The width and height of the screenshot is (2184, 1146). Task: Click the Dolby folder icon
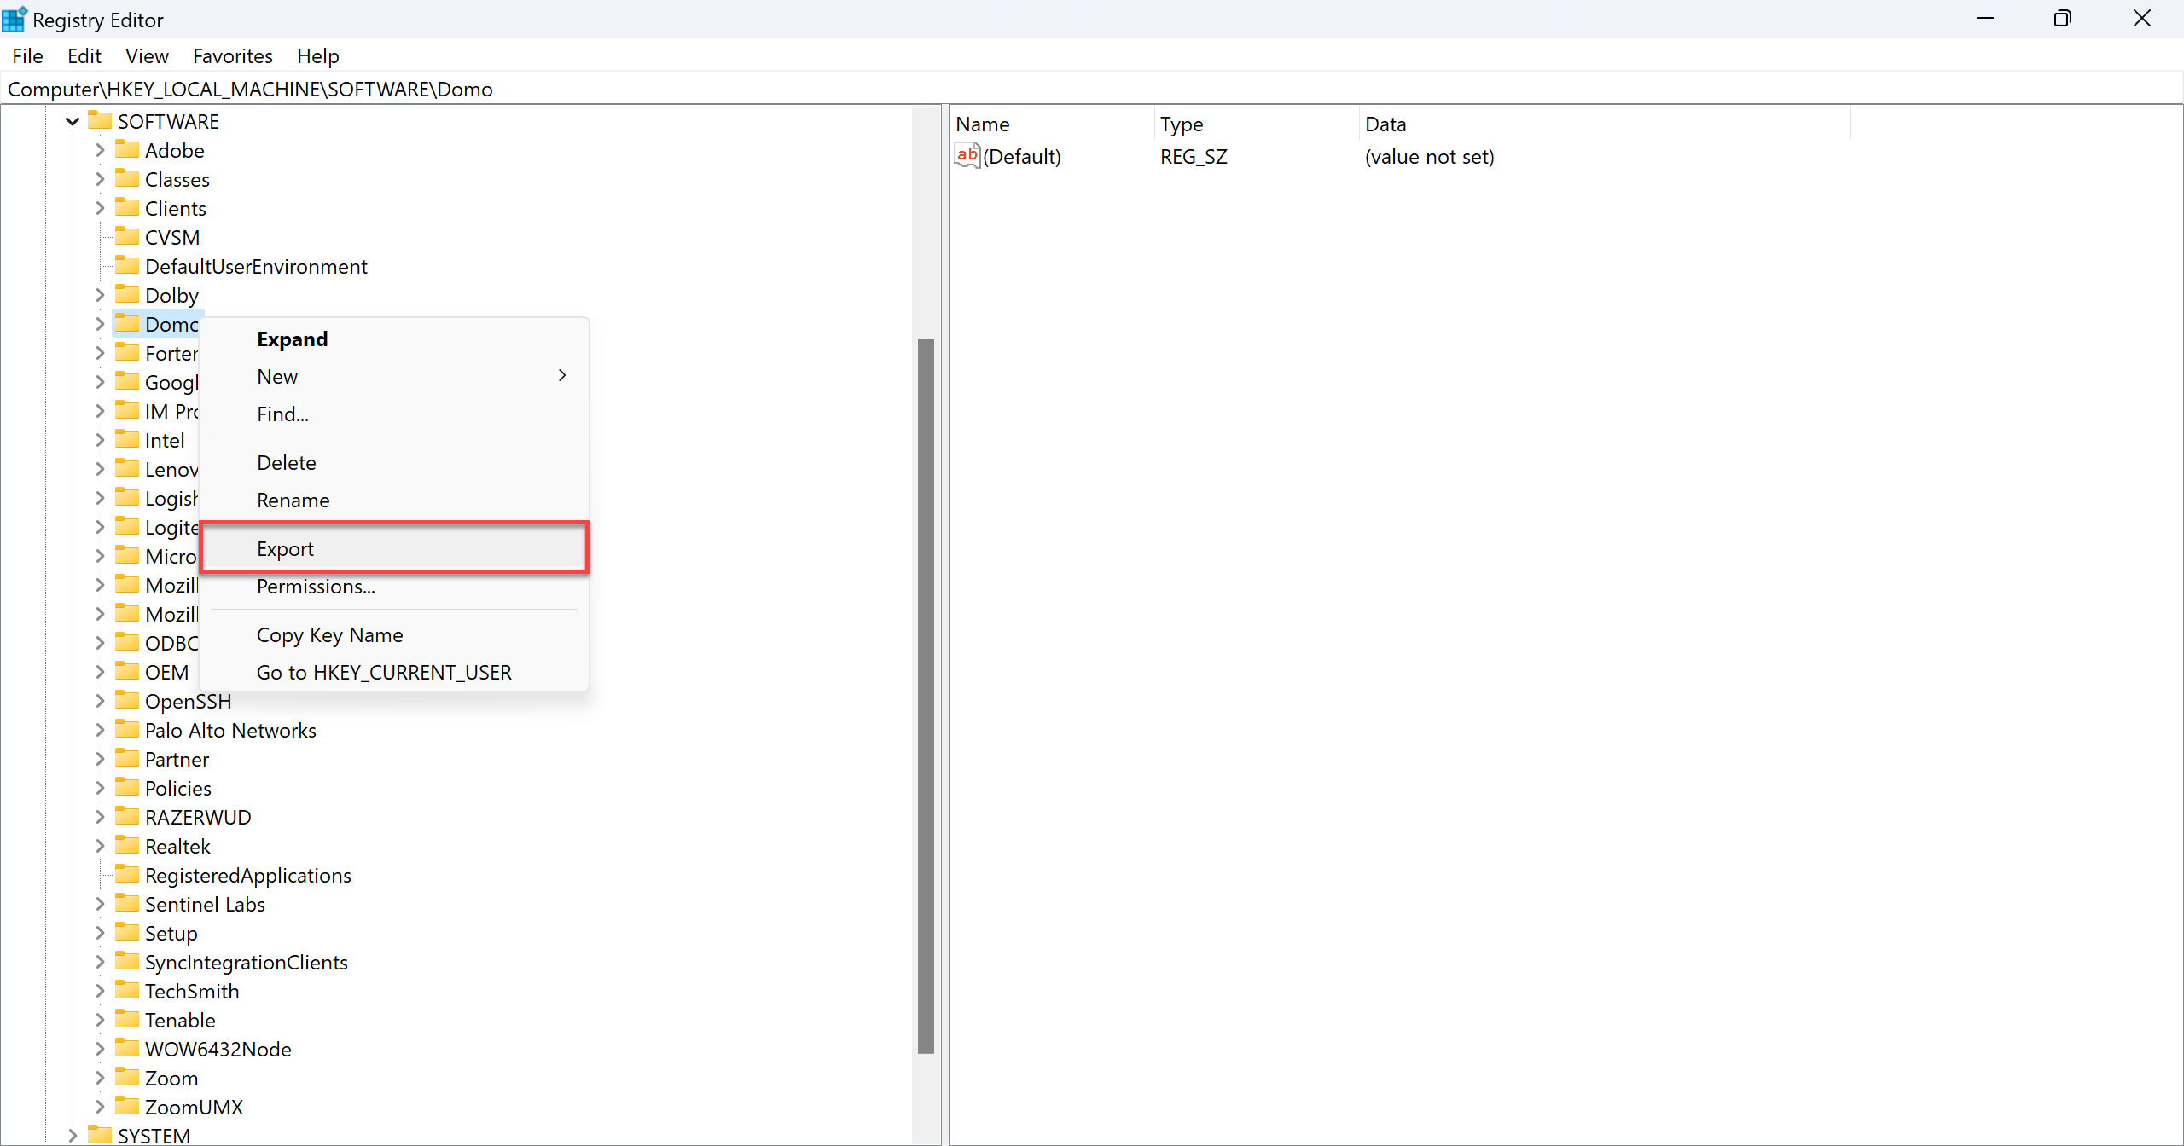click(126, 295)
